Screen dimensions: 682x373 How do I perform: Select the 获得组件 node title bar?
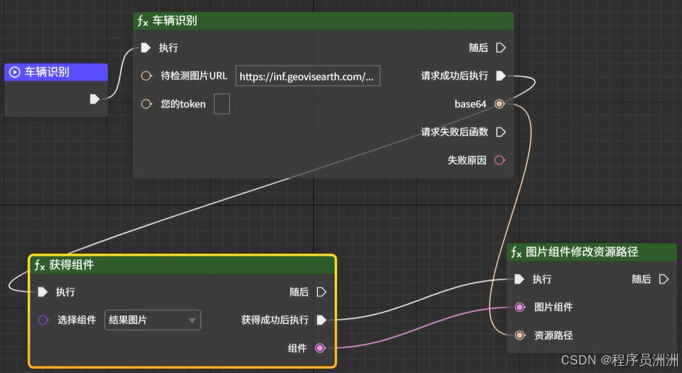click(x=182, y=265)
